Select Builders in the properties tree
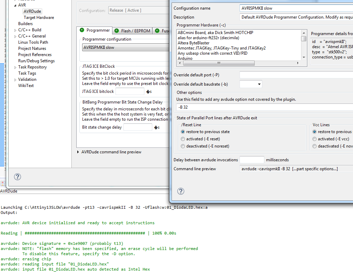 coord(25,24)
